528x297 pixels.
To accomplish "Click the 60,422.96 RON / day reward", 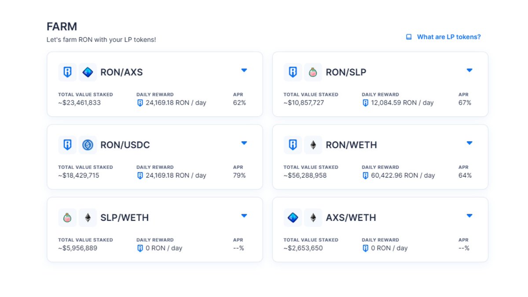I will pos(403,176).
